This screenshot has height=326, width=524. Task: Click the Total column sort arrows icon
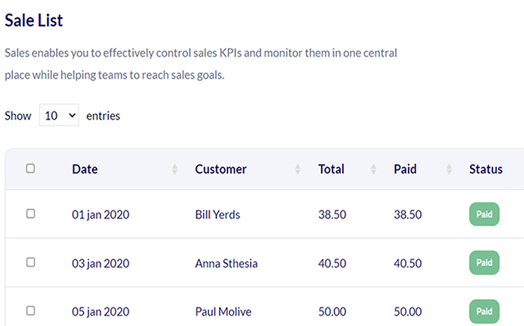(x=374, y=169)
